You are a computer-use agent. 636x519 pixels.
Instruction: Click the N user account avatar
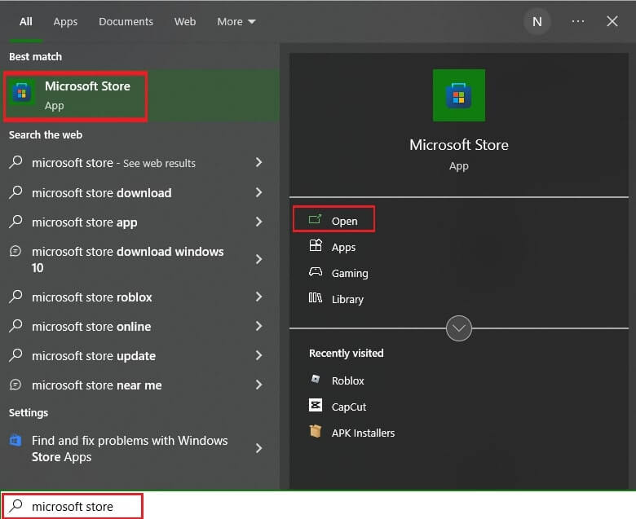tap(537, 21)
